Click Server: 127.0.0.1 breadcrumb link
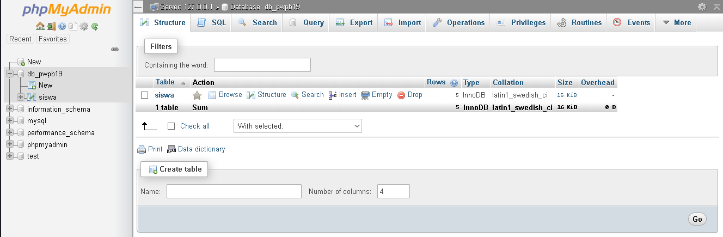Image resolution: width=723 pixels, height=237 pixels. tap(186, 7)
